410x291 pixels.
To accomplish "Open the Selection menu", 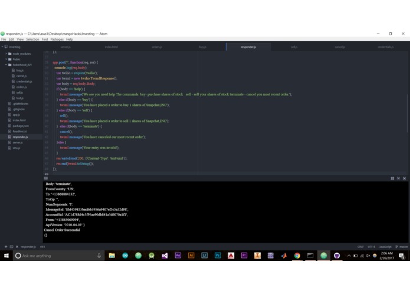I will pos(32,39).
